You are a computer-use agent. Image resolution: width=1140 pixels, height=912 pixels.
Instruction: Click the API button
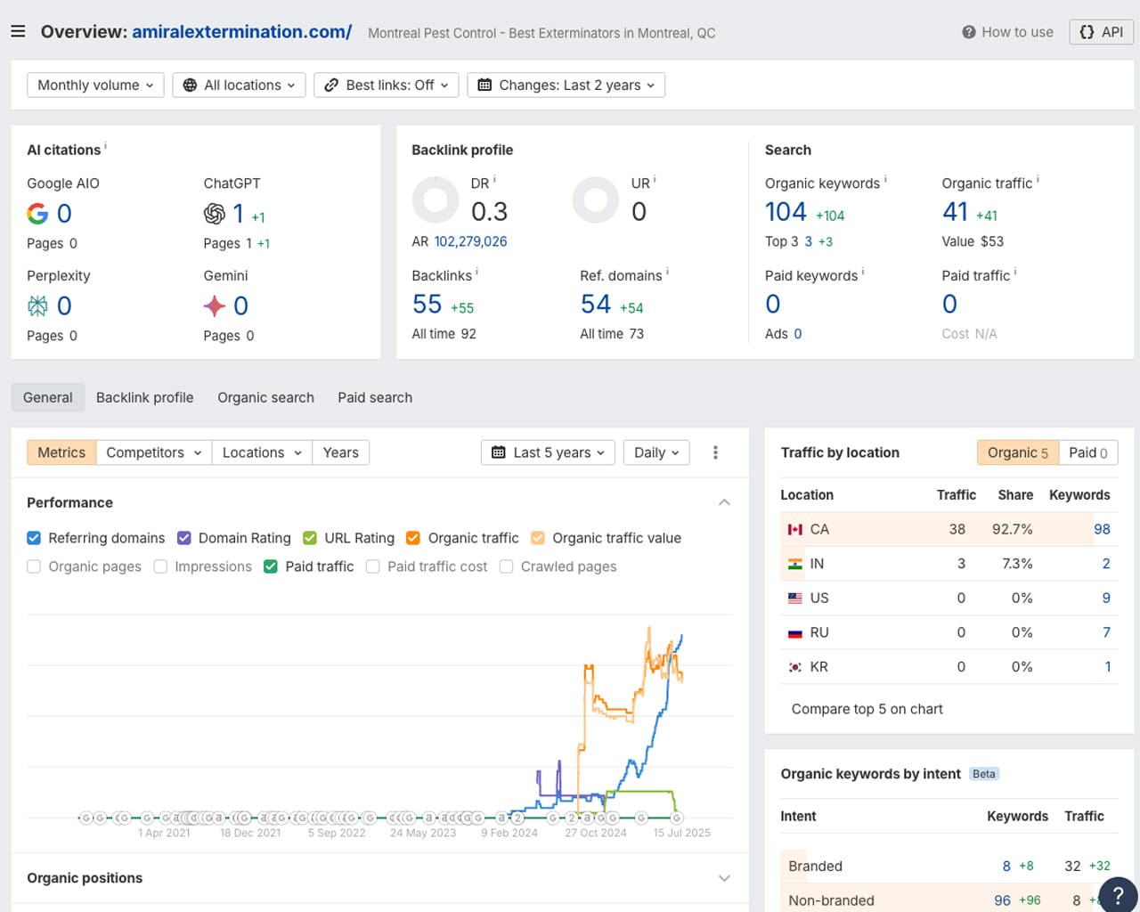(1101, 32)
